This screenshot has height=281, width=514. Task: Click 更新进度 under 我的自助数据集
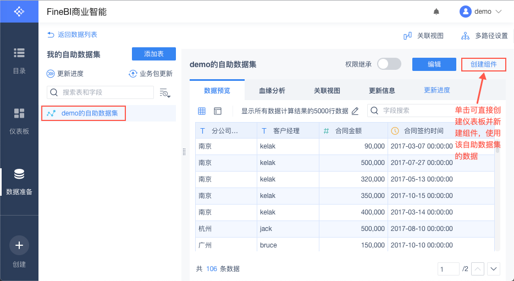coord(65,74)
